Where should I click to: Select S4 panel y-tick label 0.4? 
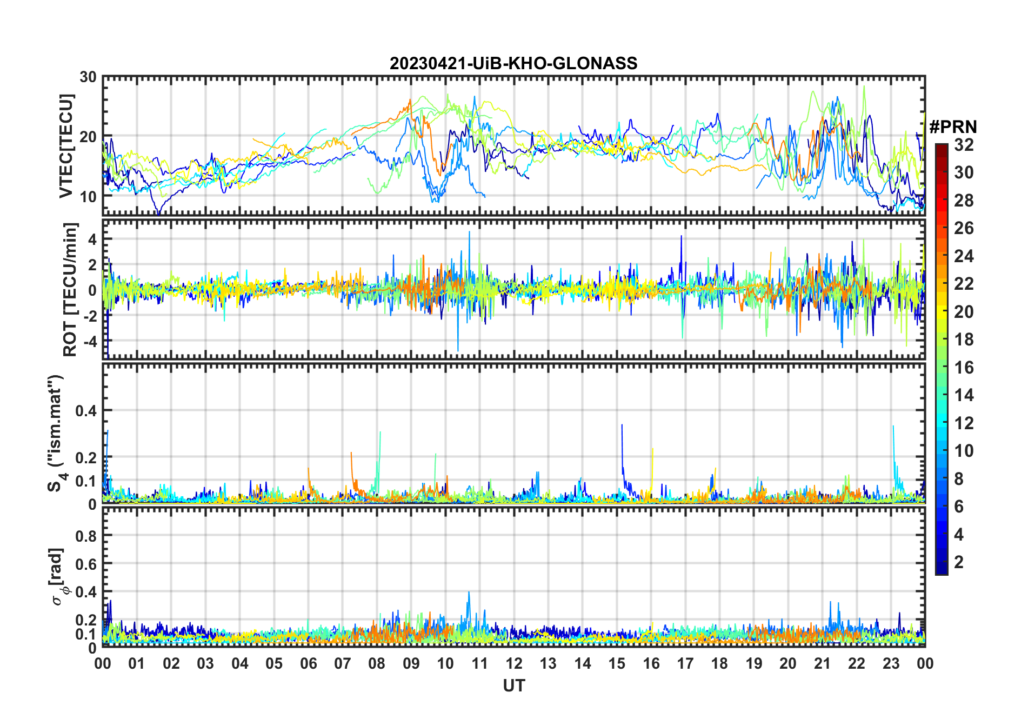(86, 411)
